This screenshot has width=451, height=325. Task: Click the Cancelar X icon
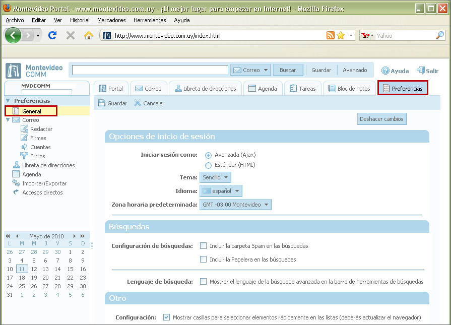pyautogui.click(x=138, y=103)
